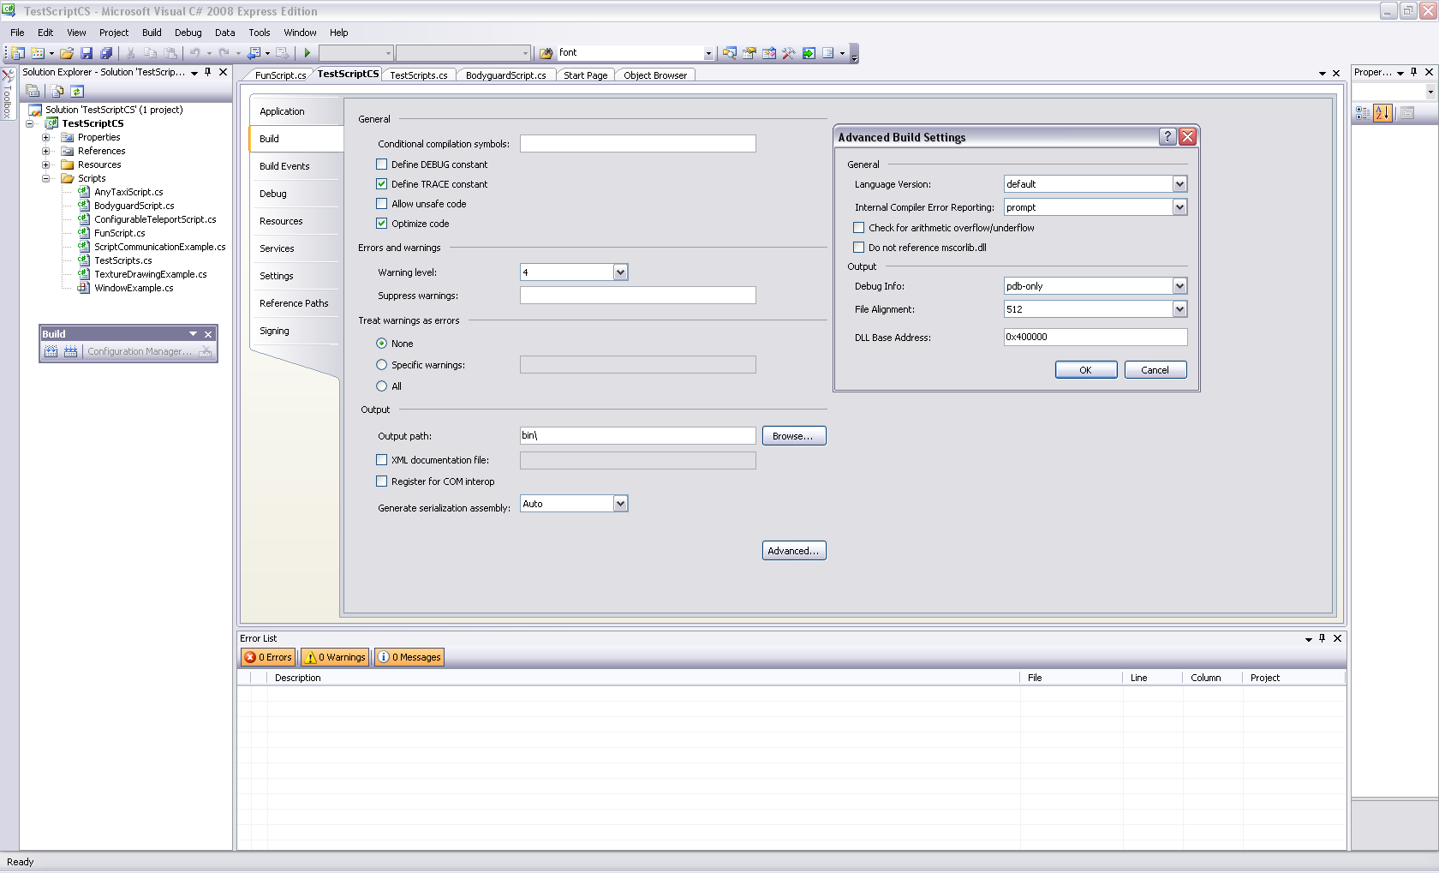Click the Start Debugging green play icon
Screen dimensions: 1439x873
pos(308,53)
